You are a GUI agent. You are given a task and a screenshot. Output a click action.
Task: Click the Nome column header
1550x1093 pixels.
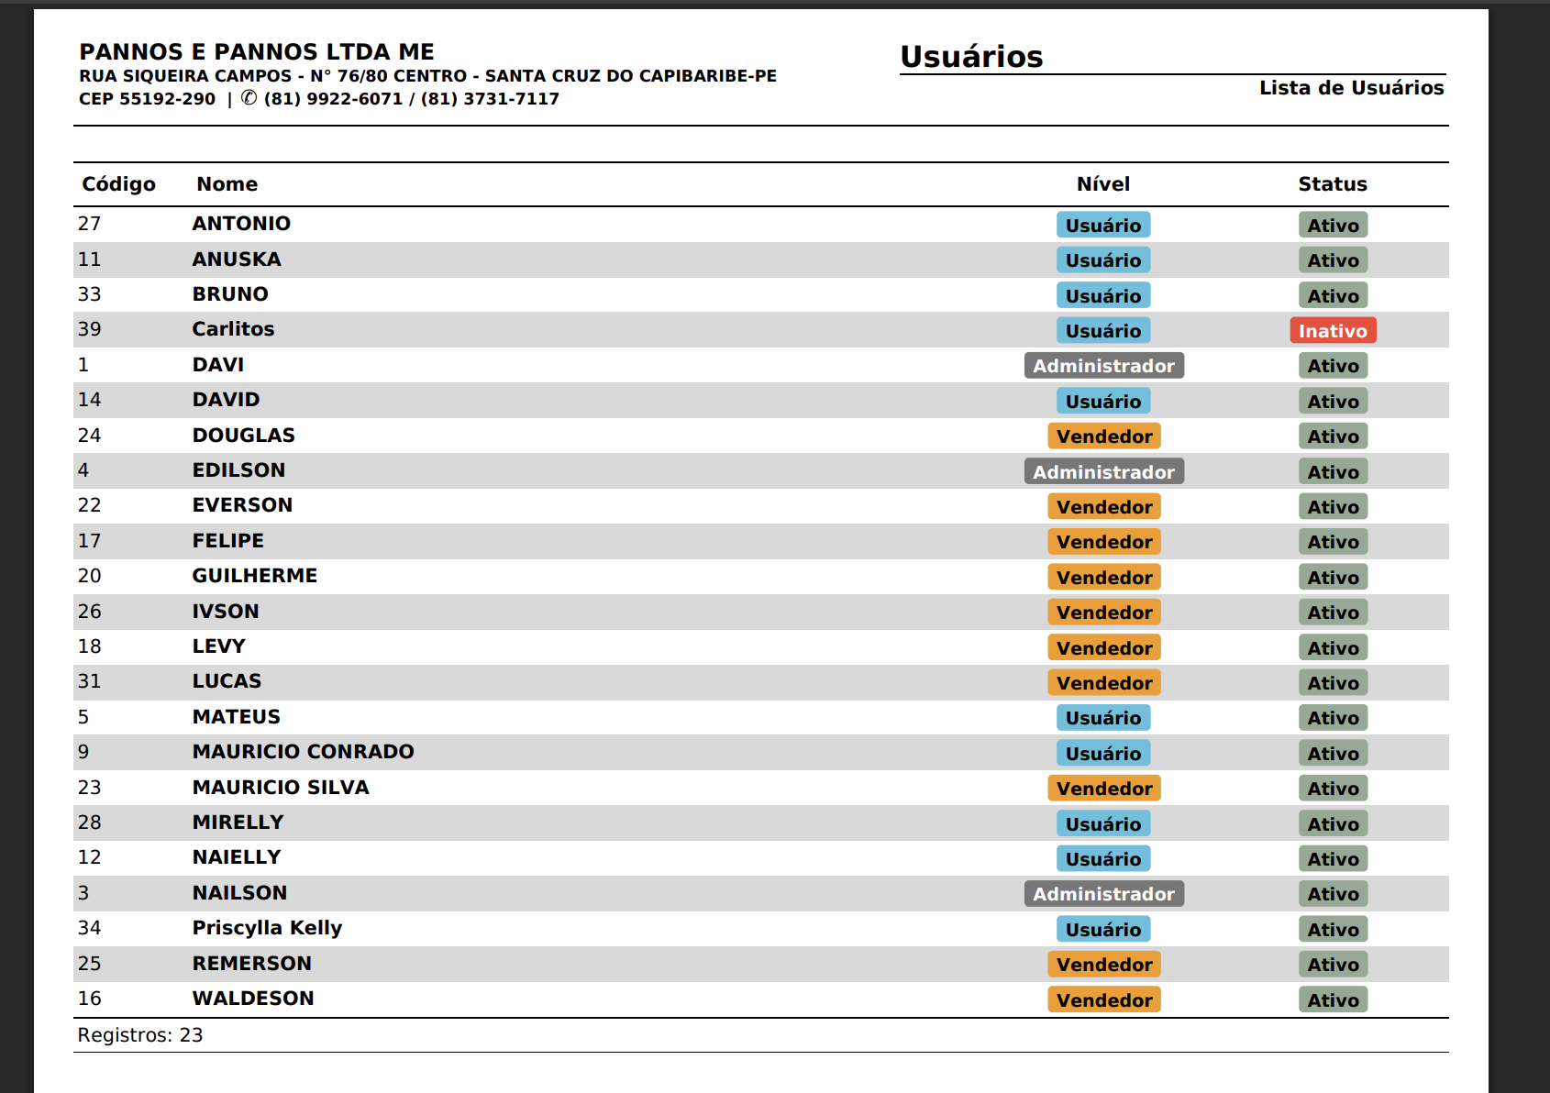(x=227, y=184)
